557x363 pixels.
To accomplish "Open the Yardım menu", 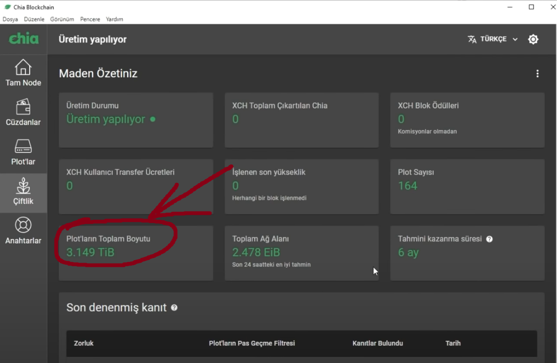I will pyautogui.click(x=114, y=19).
